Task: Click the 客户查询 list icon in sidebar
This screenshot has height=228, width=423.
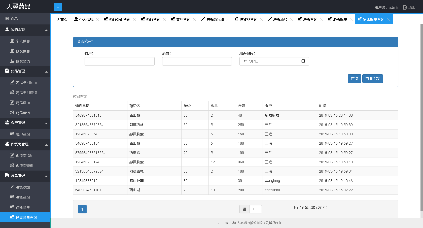Action: click(12, 134)
